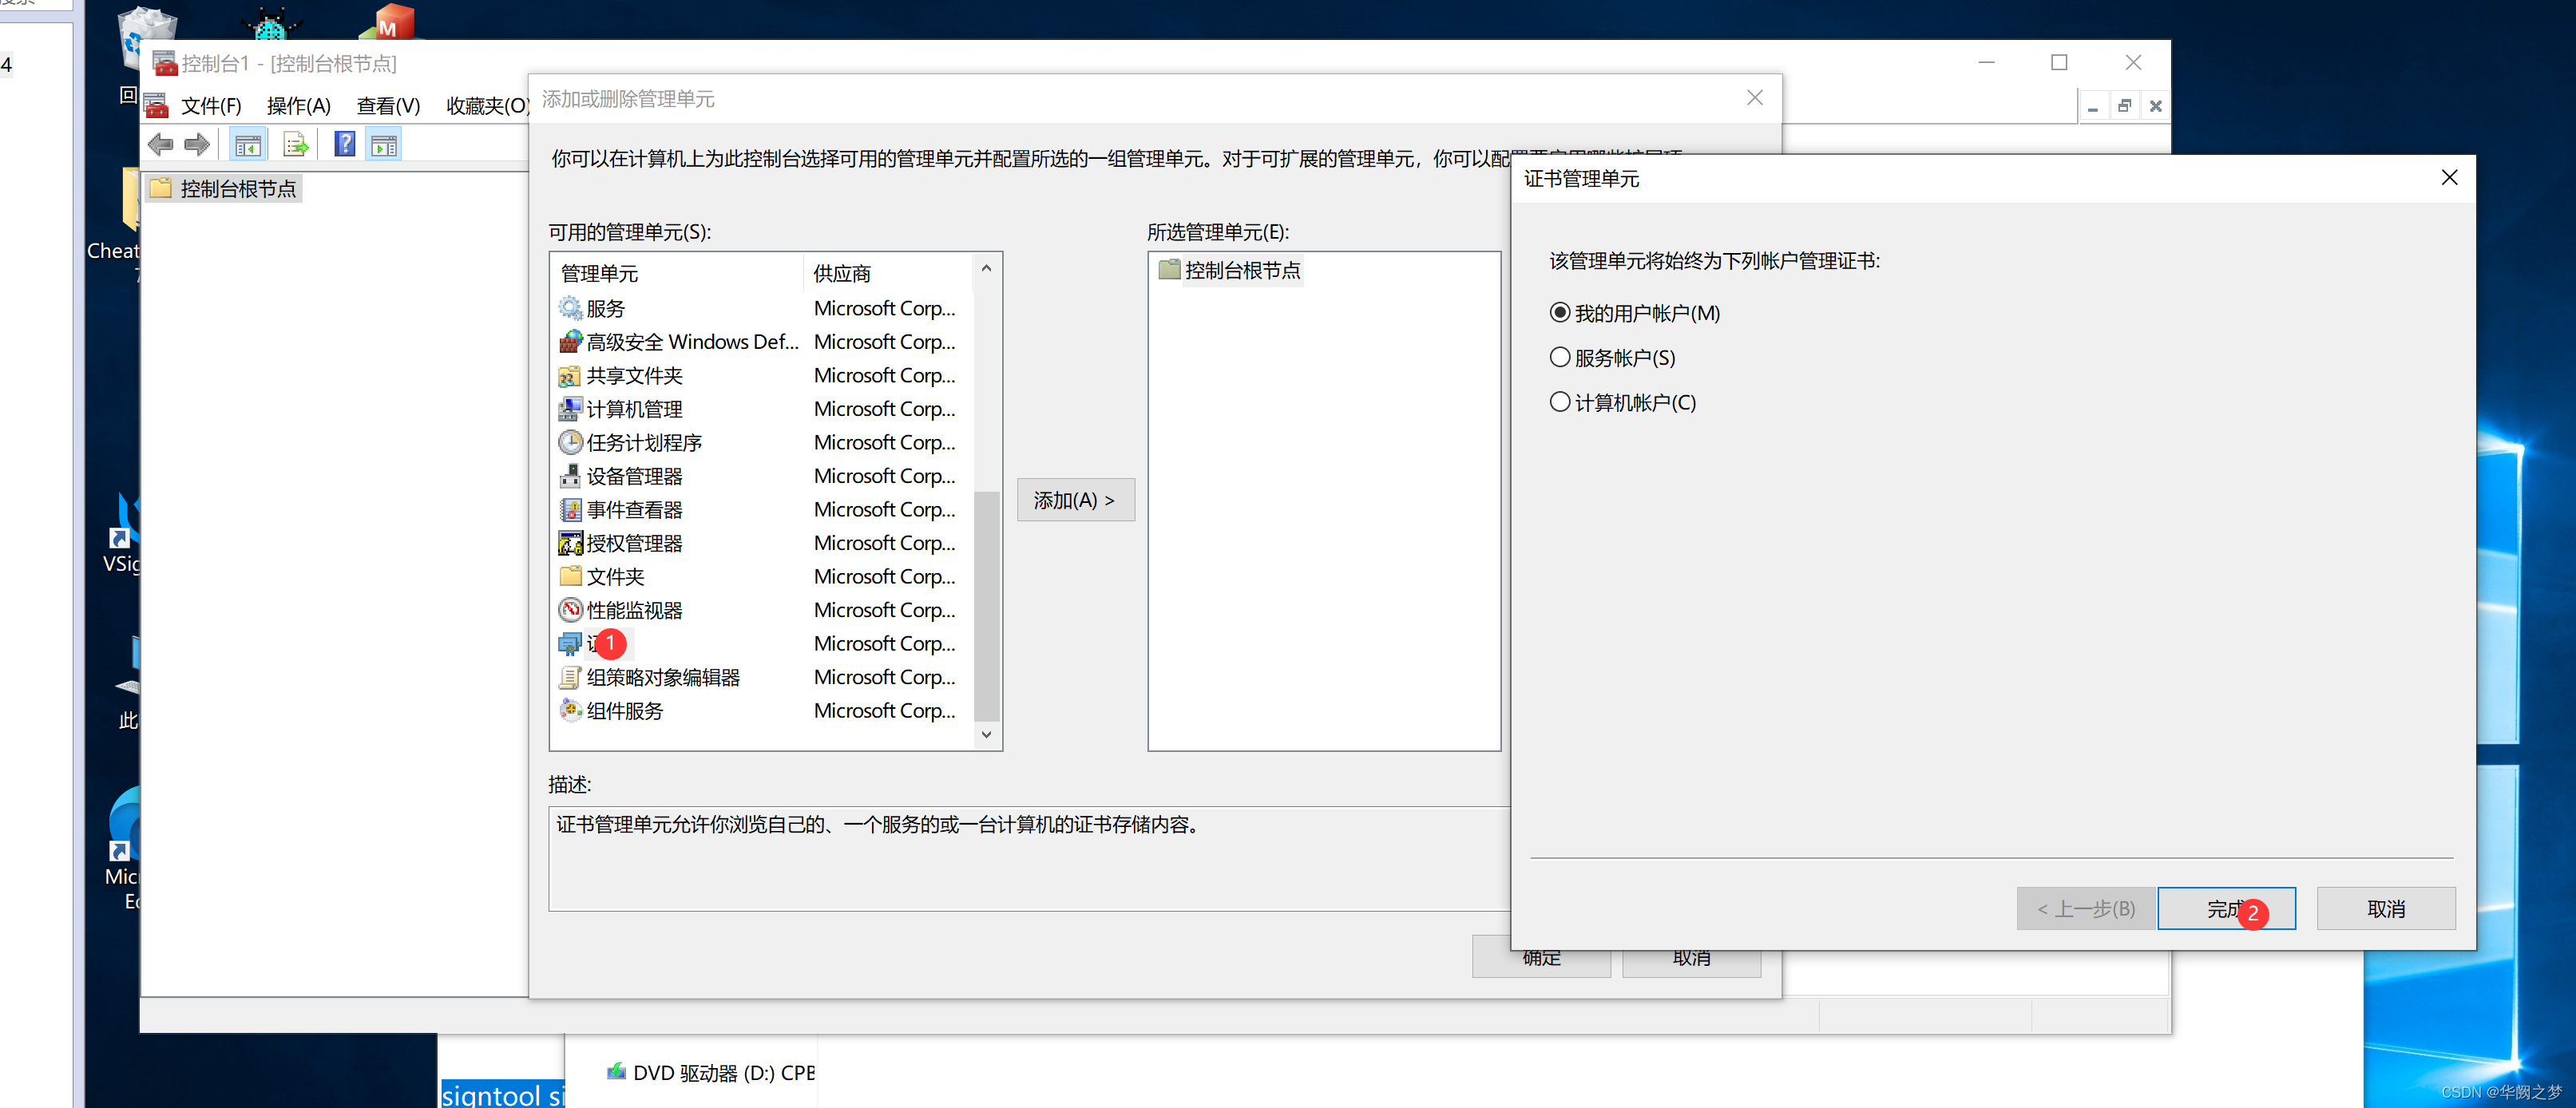Select 服务帐户 radio button
This screenshot has height=1108, width=2576.
[1557, 356]
